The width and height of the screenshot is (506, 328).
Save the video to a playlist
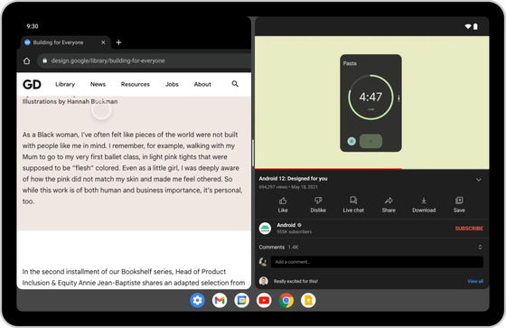click(x=459, y=205)
